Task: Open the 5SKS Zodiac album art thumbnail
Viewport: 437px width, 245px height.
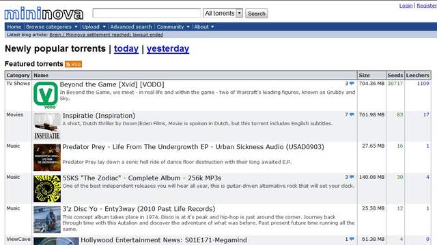Action: coord(47,189)
